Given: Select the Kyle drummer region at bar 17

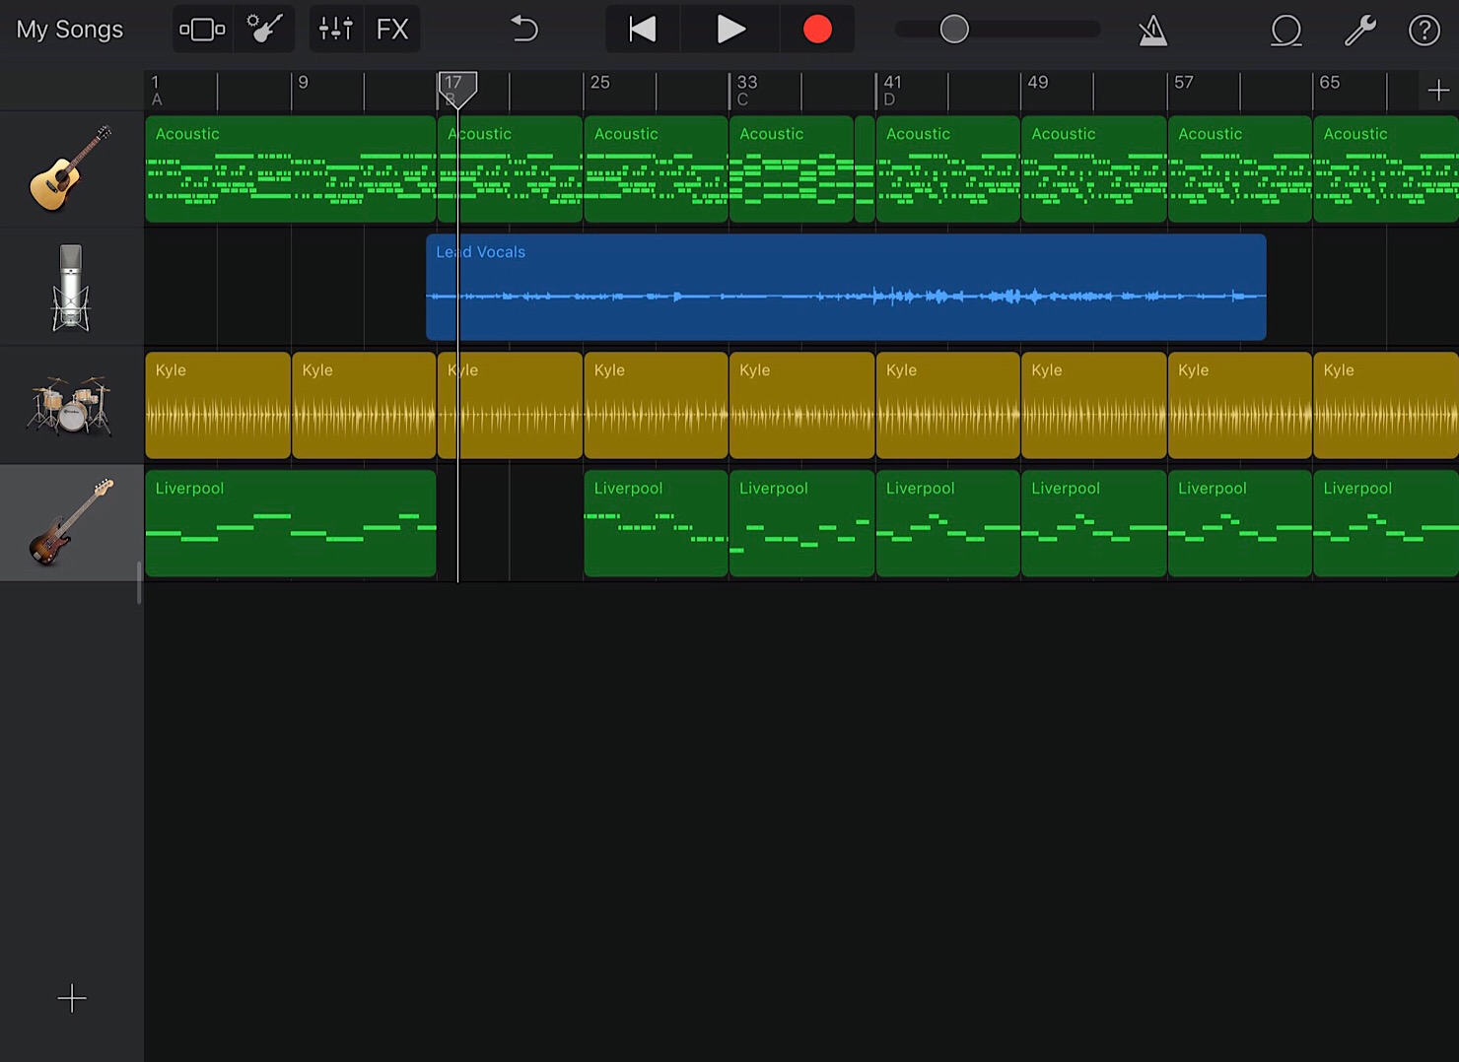Looking at the screenshot, I should (511, 405).
